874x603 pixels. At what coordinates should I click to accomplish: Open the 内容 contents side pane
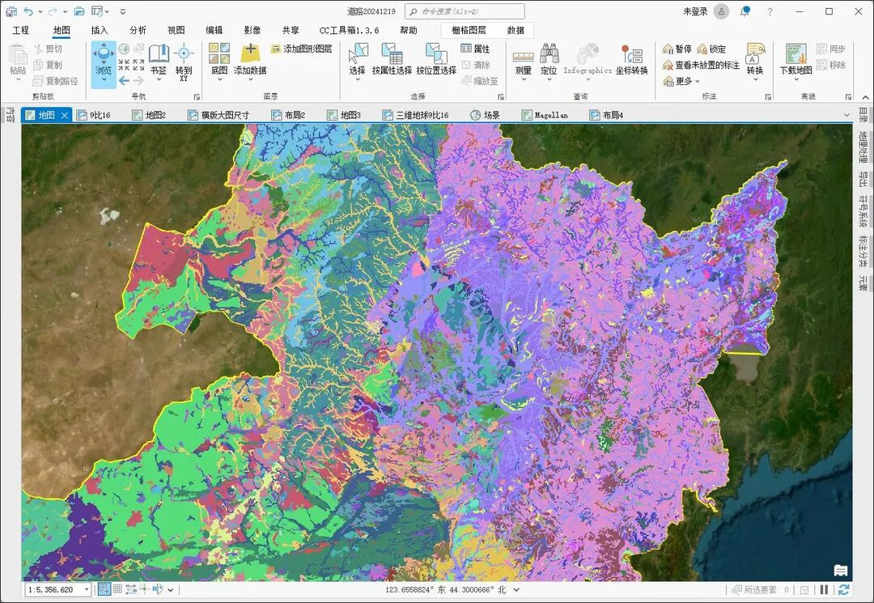click(x=11, y=116)
